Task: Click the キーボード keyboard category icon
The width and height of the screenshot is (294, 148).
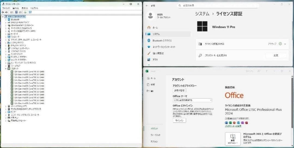Action: tap(9, 34)
